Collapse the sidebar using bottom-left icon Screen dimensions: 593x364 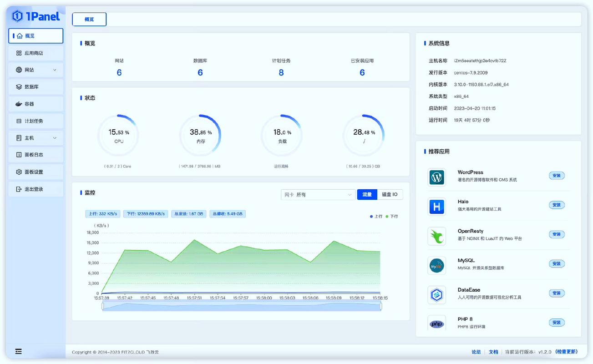[18, 351]
